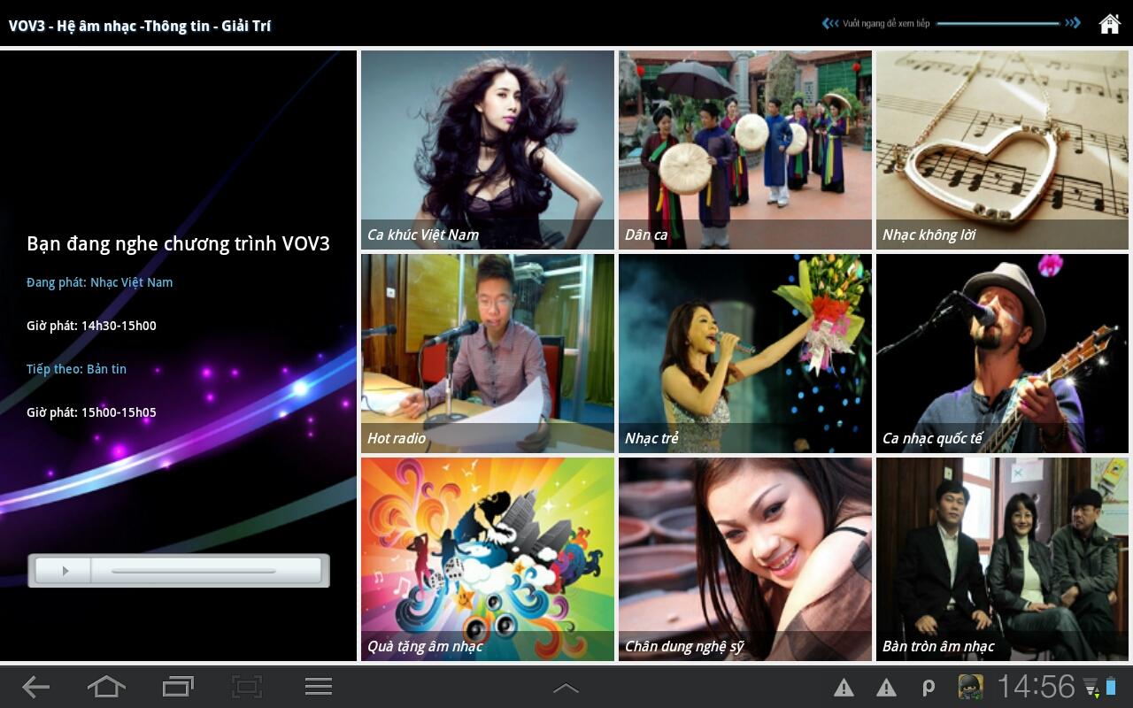Tap the download status icon in system tray
Image resolution: width=1133 pixels, height=708 pixels.
1091,688
